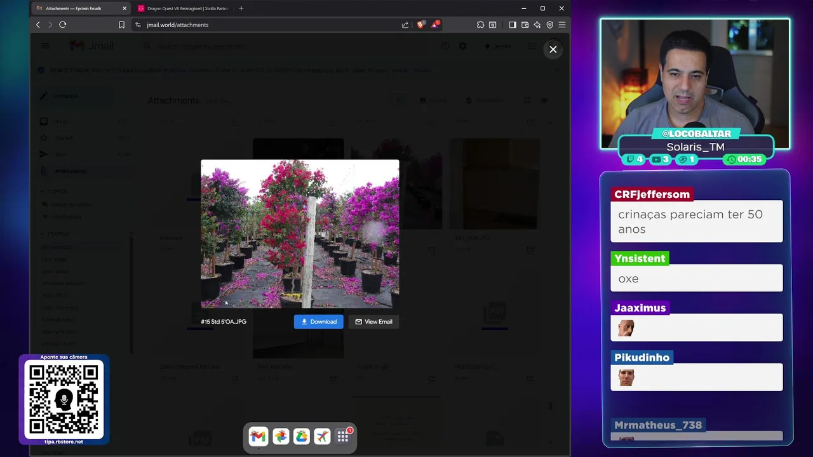The width and height of the screenshot is (813, 457).
Task: Open the apps grid with notification badge
Action: tap(343, 436)
